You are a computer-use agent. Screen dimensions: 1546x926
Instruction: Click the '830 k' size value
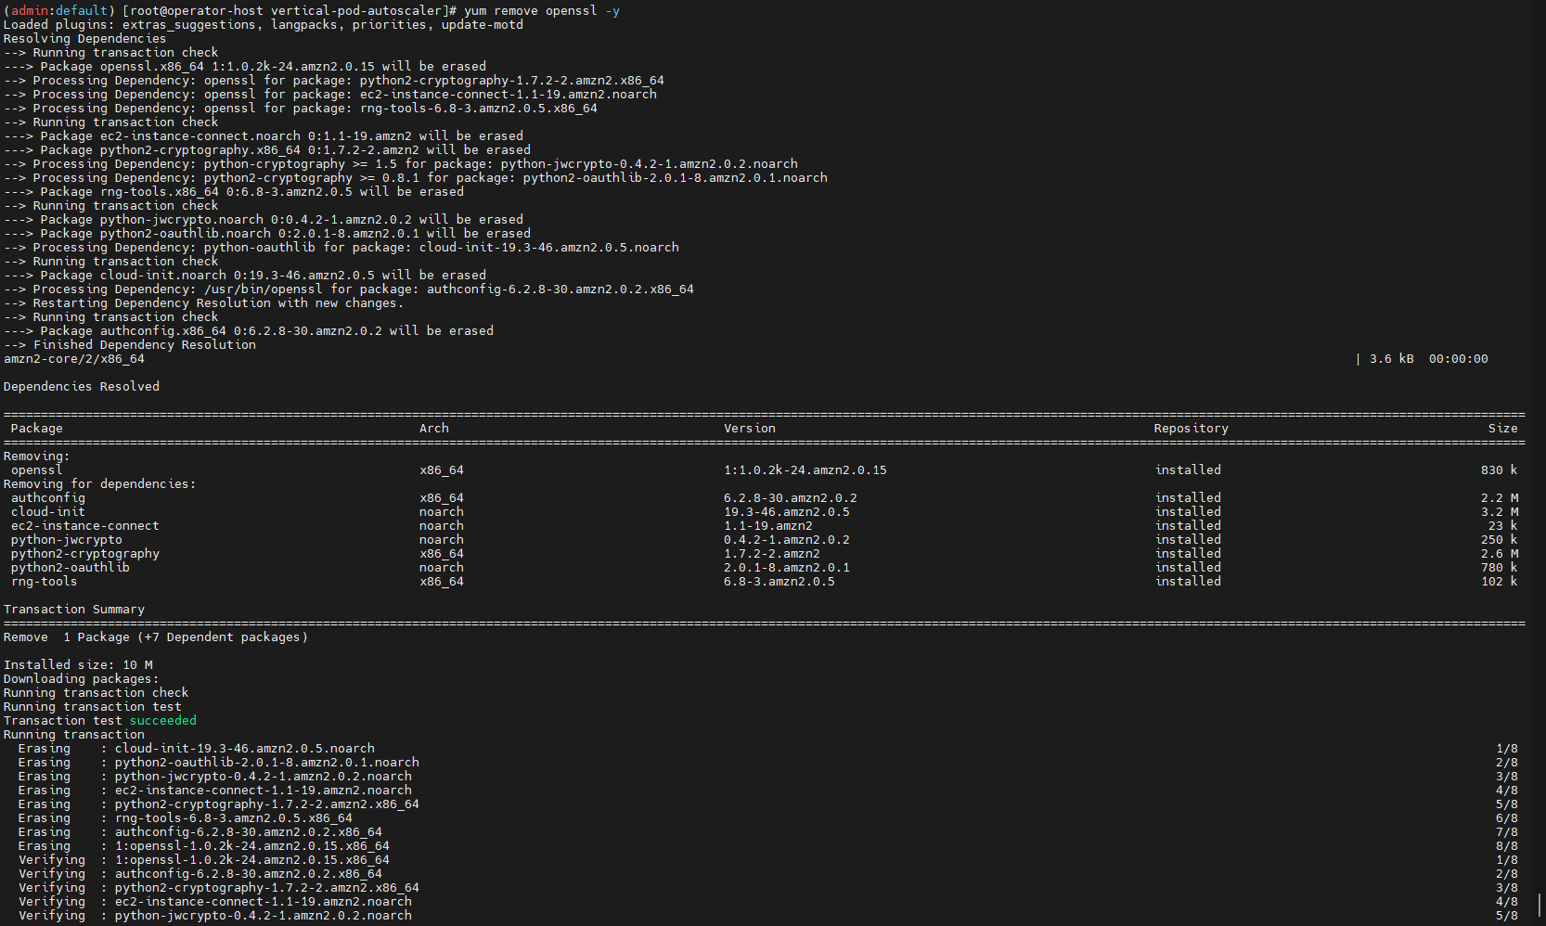1500,470
